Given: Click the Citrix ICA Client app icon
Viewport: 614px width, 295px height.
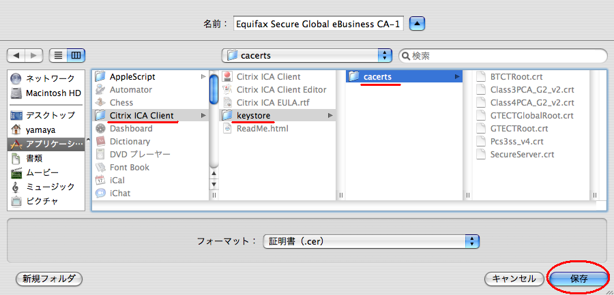Looking at the screenshot, I should (227, 77).
